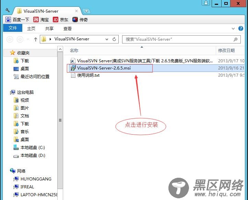Screen dimensions: 248x200
Task: Click the JD red logo icon
Action: 55,20
